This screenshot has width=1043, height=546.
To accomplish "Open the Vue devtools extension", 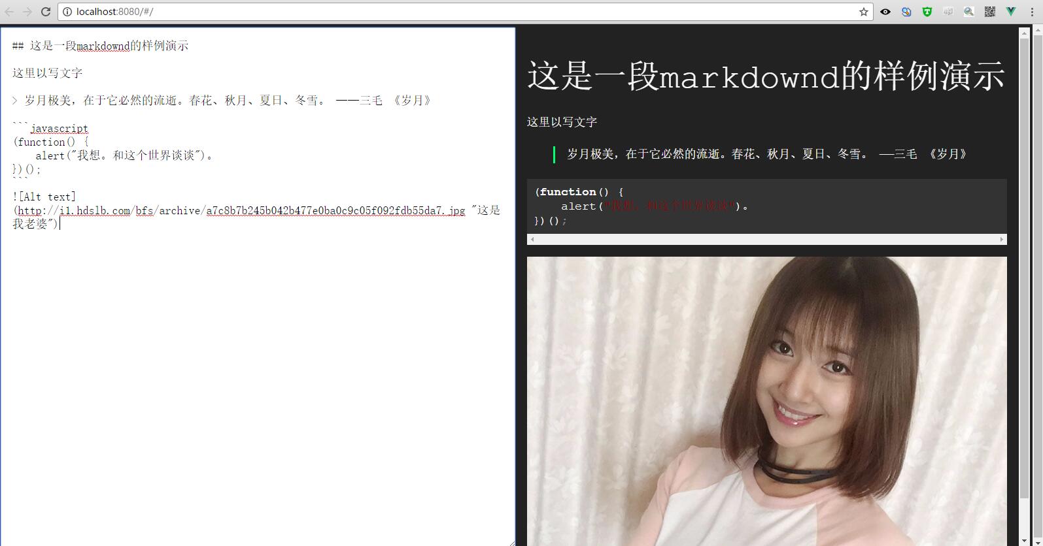I will 1011,12.
